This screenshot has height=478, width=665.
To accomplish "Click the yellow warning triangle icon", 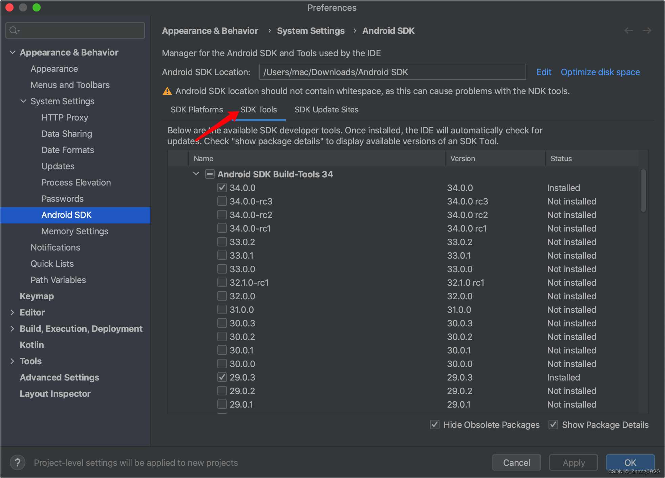I will tap(167, 91).
